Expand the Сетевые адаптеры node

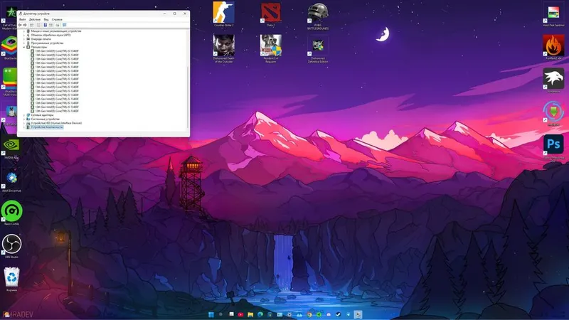coord(24,115)
